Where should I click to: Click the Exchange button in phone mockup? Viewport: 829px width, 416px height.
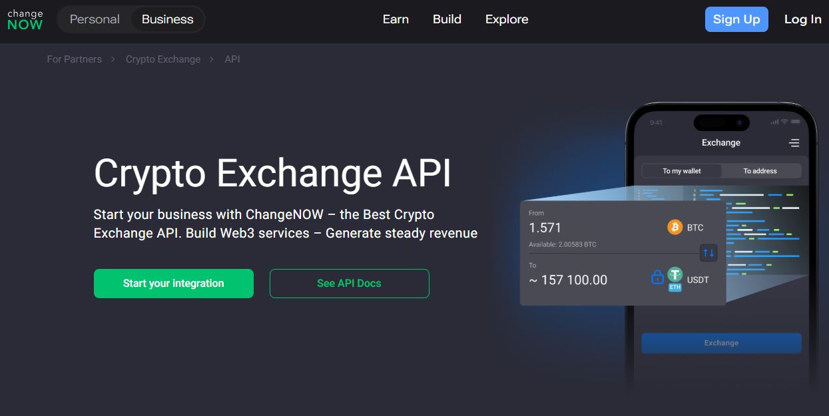tap(721, 343)
